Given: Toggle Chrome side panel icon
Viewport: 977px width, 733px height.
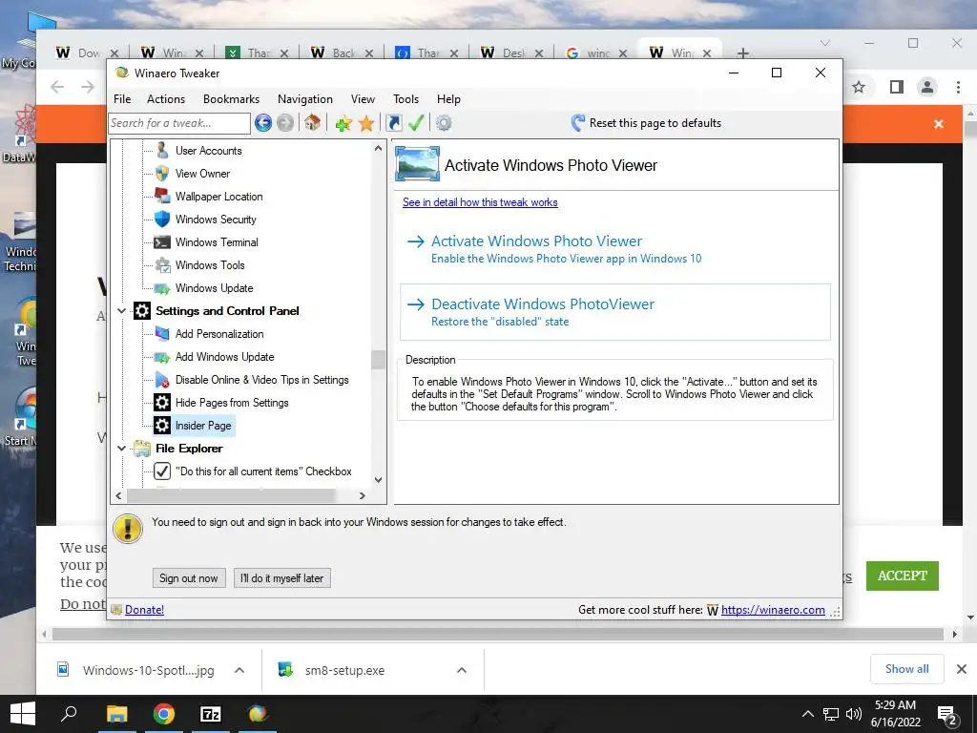Looking at the screenshot, I should point(897,87).
